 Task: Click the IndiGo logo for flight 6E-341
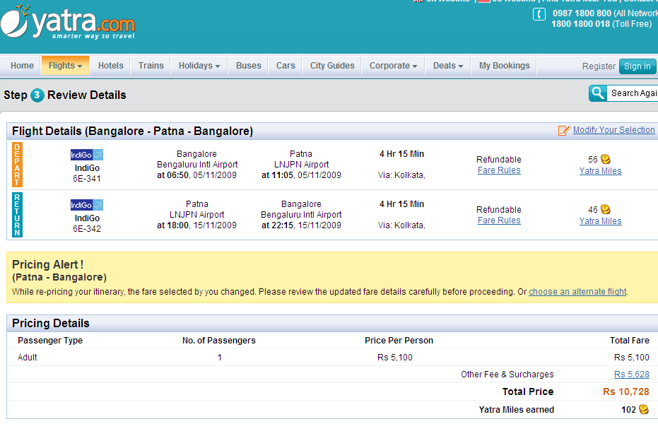[x=87, y=155]
